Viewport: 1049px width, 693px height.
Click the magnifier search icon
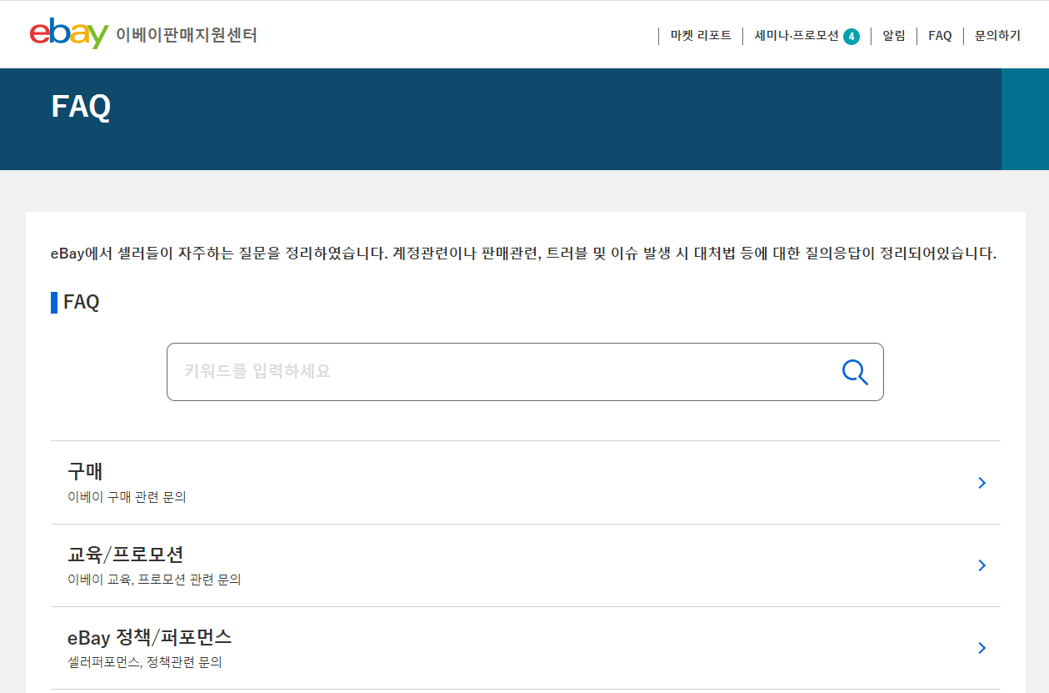coord(855,372)
